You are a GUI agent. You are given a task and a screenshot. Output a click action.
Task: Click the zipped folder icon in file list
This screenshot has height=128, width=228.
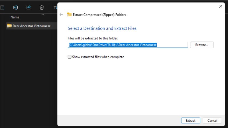tap(9, 26)
